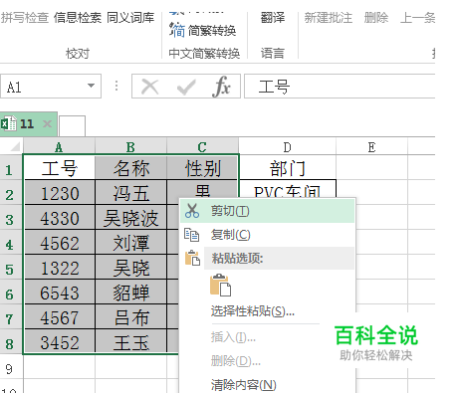Click the 信息检索 button

point(78,18)
